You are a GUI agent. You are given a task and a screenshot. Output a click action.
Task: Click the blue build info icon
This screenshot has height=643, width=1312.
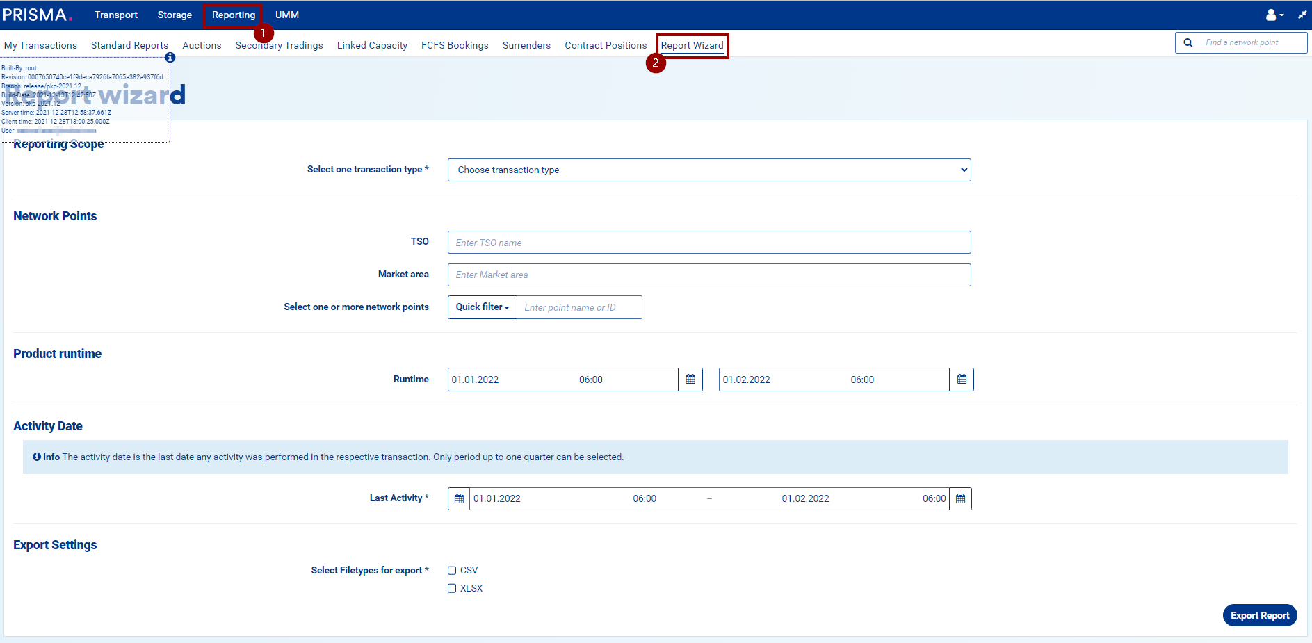tap(170, 58)
